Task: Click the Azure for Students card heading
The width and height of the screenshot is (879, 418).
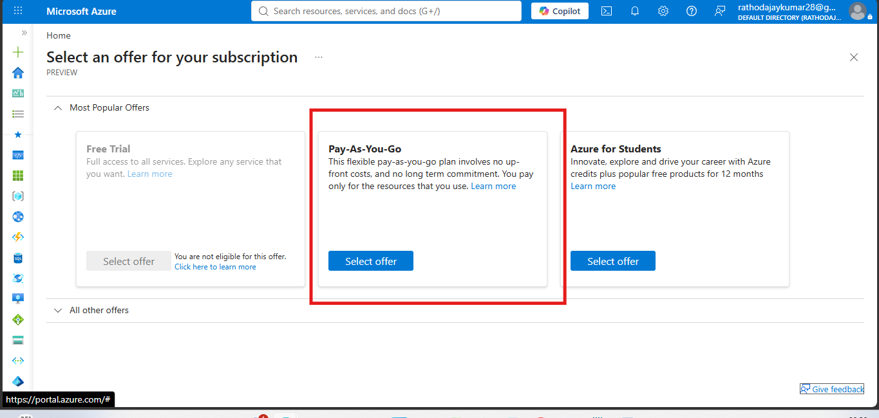Action: point(616,149)
